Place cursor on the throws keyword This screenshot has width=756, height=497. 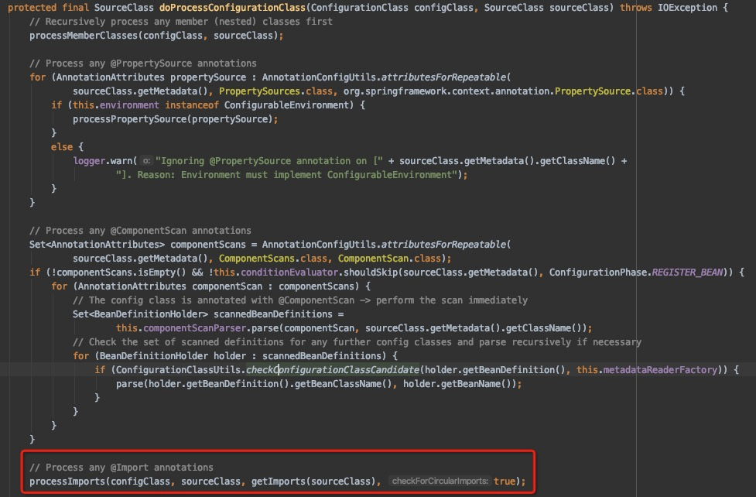pos(636,8)
